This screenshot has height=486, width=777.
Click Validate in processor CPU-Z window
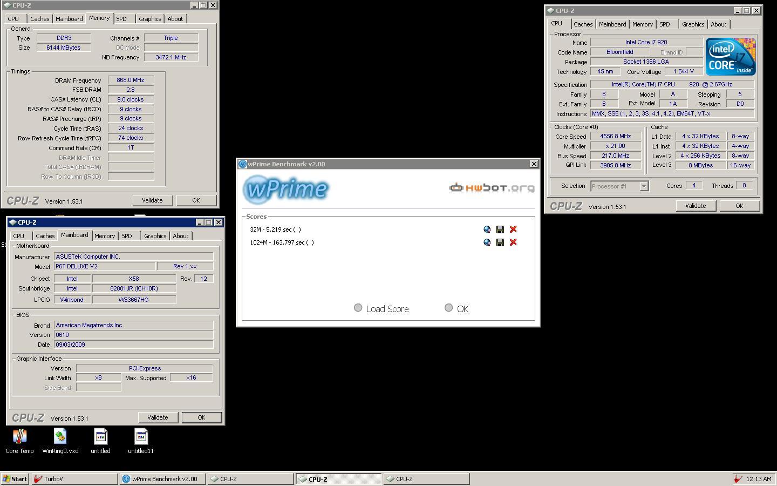click(x=696, y=206)
